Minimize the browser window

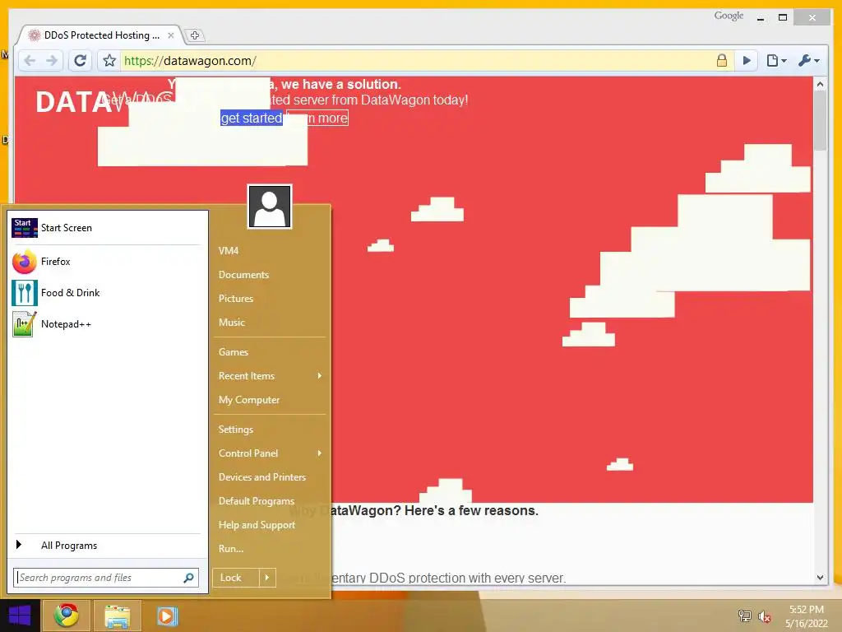(761, 18)
